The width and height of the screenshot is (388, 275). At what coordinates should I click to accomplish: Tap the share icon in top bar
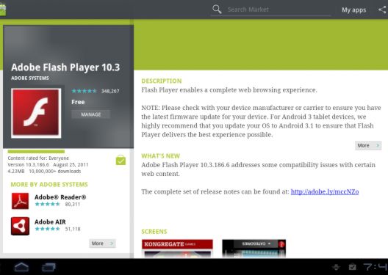(x=383, y=10)
